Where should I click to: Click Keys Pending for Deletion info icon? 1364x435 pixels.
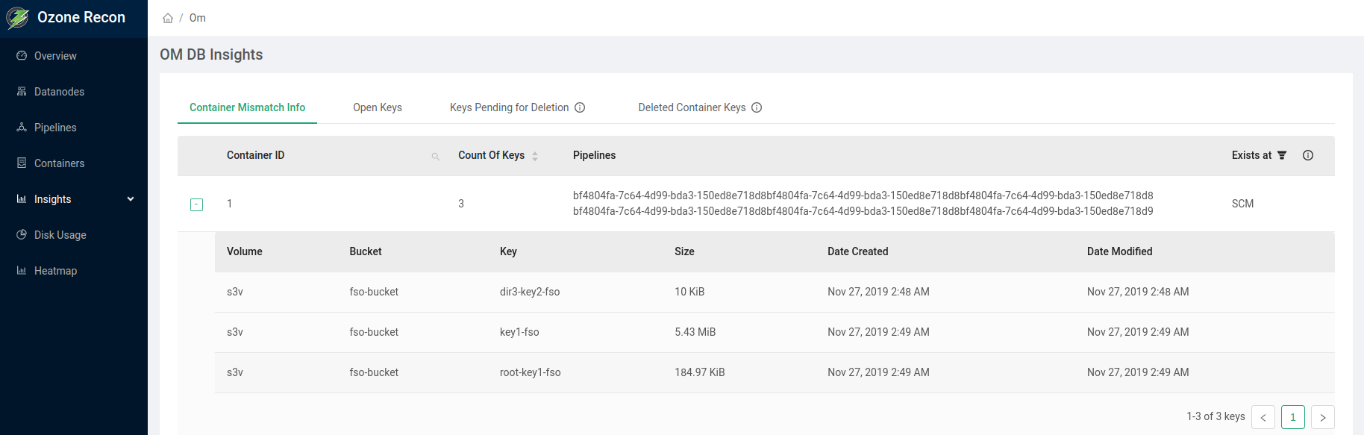coord(580,107)
